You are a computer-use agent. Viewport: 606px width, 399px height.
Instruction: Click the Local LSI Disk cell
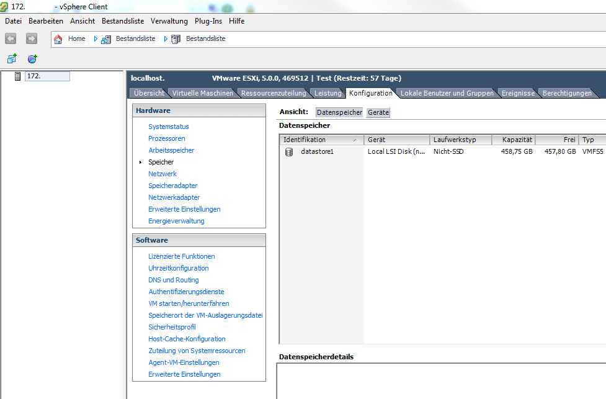click(x=396, y=151)
